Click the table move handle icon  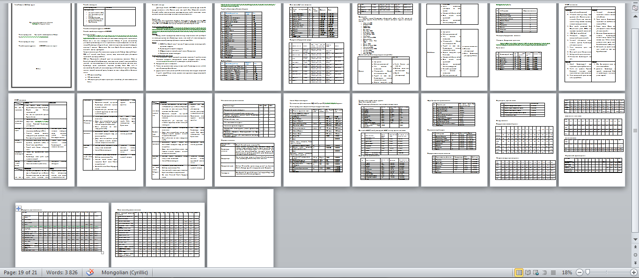click(x=18, y=208)
